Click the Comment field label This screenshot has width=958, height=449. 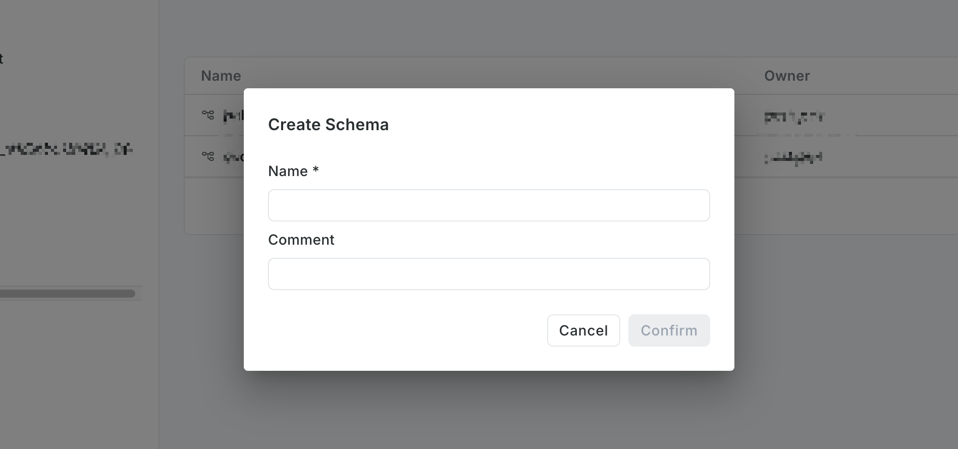[x=301, y=240]
